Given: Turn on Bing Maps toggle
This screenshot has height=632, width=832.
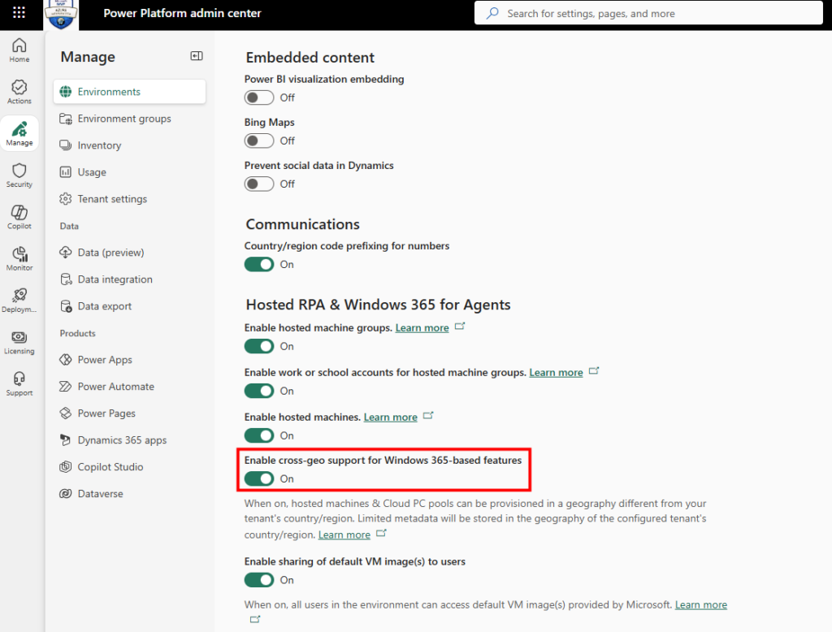Looking at the screenshot, I should coord(259,141).
